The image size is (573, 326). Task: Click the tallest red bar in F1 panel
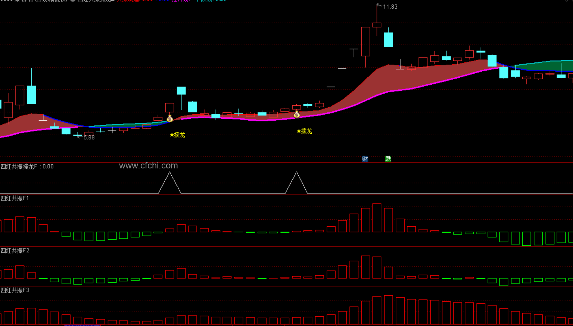377,218
